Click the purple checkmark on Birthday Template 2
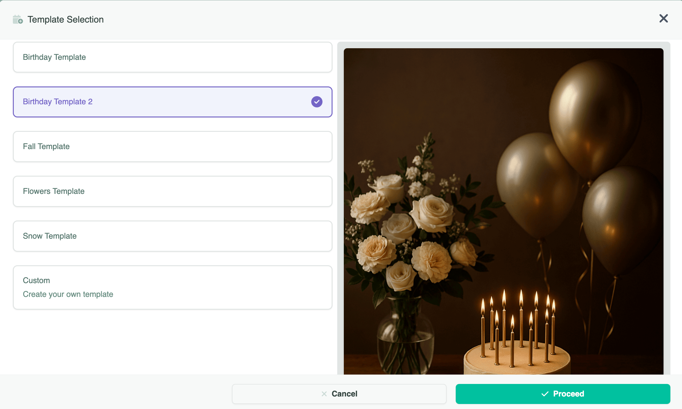The height and width of the screenshot is (409, 682). click(317, 102)
